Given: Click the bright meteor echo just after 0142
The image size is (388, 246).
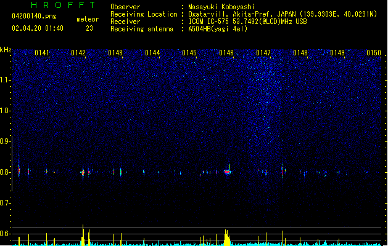Looking at the screenshot, I should pyautogui.click(x=83, y=172).
